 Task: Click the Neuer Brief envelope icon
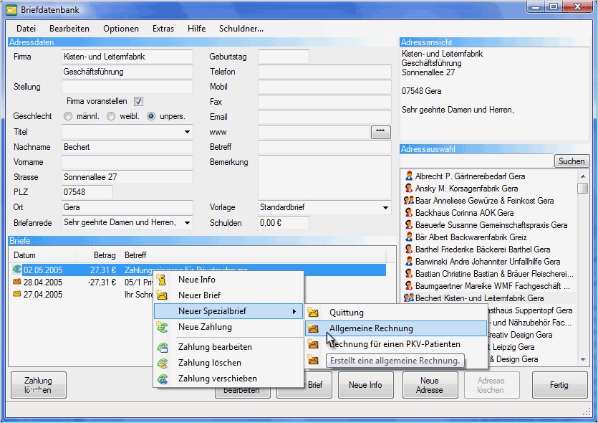pyautogui.click(x=162, y=295)
